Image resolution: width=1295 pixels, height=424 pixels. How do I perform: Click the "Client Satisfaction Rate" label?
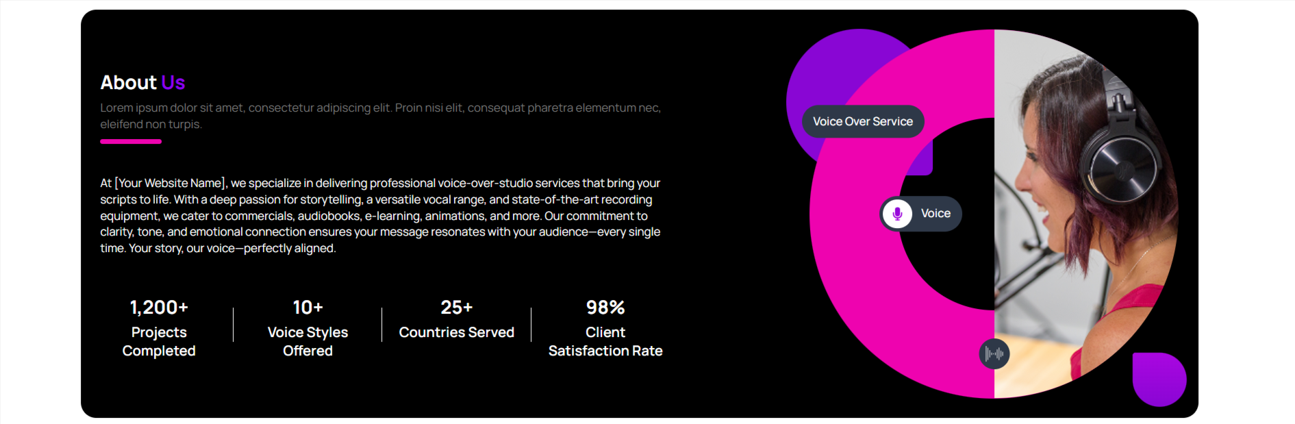coord(605,341)
